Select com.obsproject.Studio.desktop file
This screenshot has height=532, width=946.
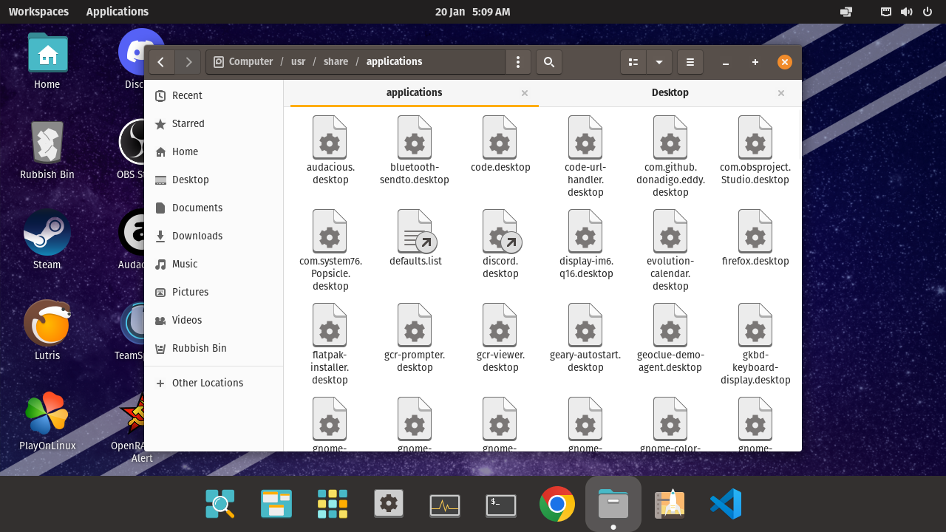(x=755, y=151)
